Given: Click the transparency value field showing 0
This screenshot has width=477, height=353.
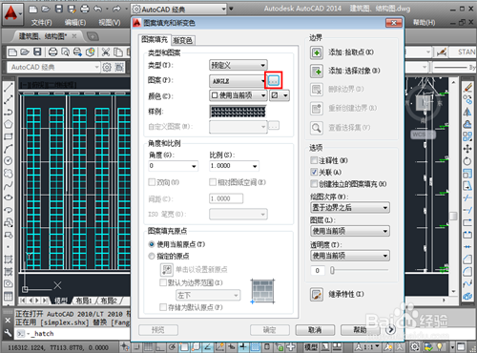Looking at the screenshot, I should pos(318,270).
